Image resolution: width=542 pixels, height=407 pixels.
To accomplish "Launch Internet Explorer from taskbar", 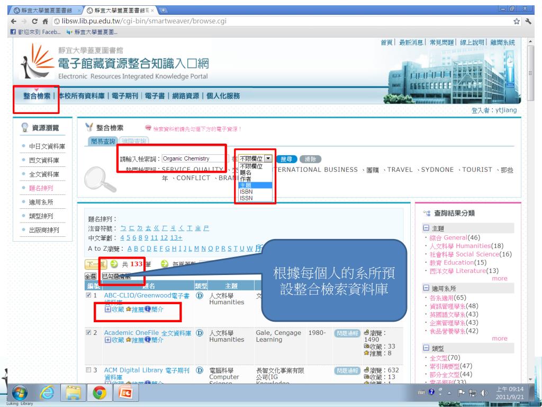I will [47, 393].
